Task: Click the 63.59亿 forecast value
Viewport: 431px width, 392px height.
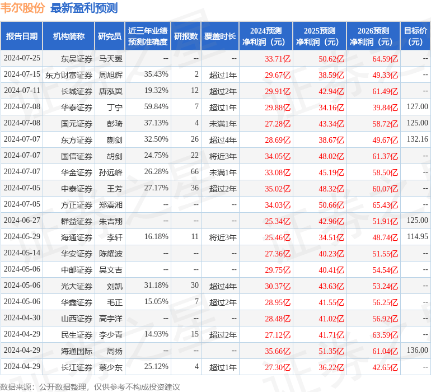Action: pos(385,335)
